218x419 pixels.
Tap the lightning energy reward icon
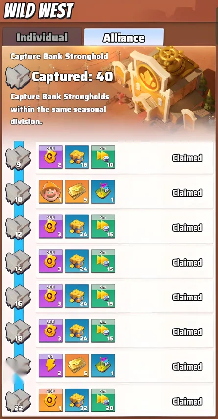50,365
